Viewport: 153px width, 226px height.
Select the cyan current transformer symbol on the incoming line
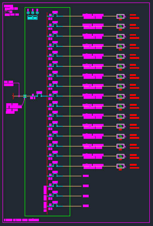[x=25, y=96]
